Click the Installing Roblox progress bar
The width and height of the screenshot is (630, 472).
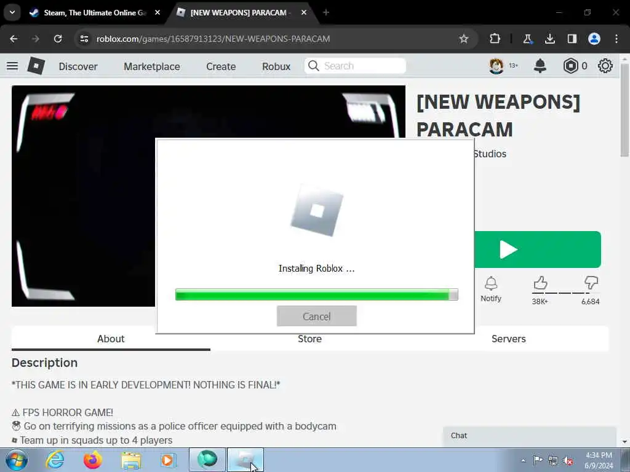pos(317,294)
